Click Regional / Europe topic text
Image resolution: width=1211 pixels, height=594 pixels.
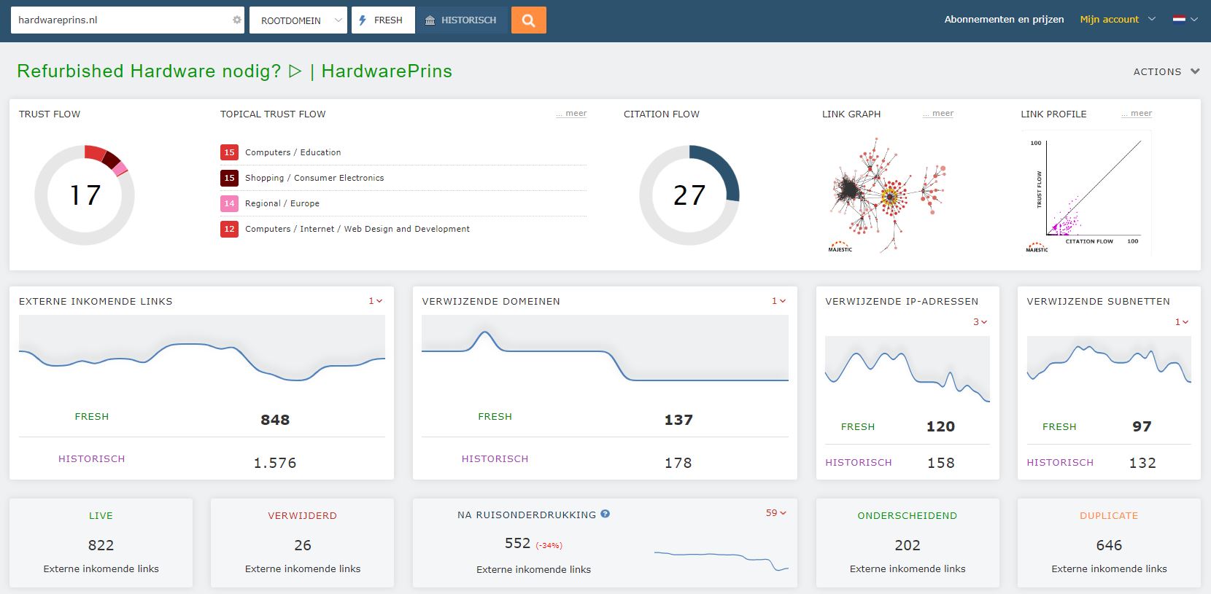pyautogui.click(x=282, y=203)
